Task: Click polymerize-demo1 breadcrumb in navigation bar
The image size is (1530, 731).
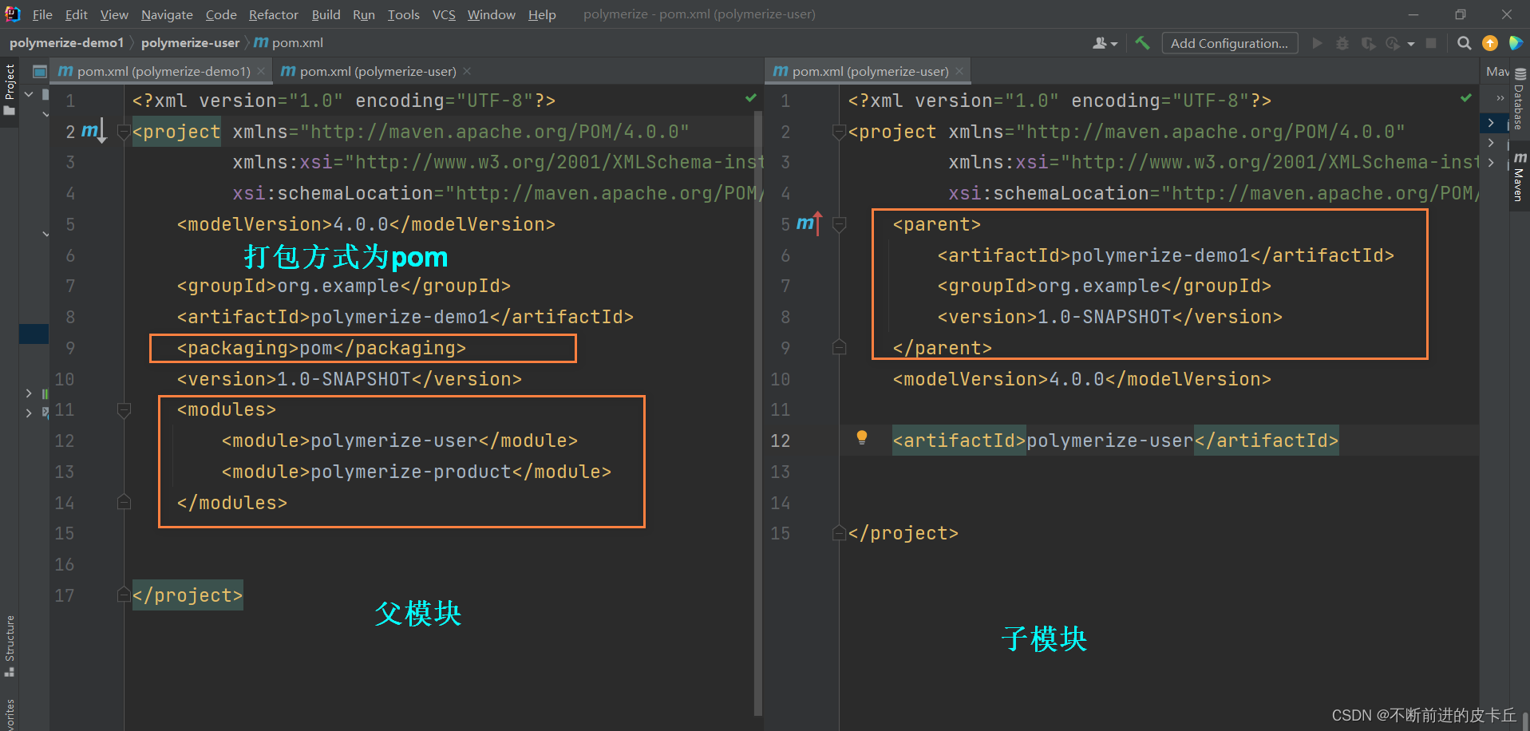Action: (x=66, y=42)
